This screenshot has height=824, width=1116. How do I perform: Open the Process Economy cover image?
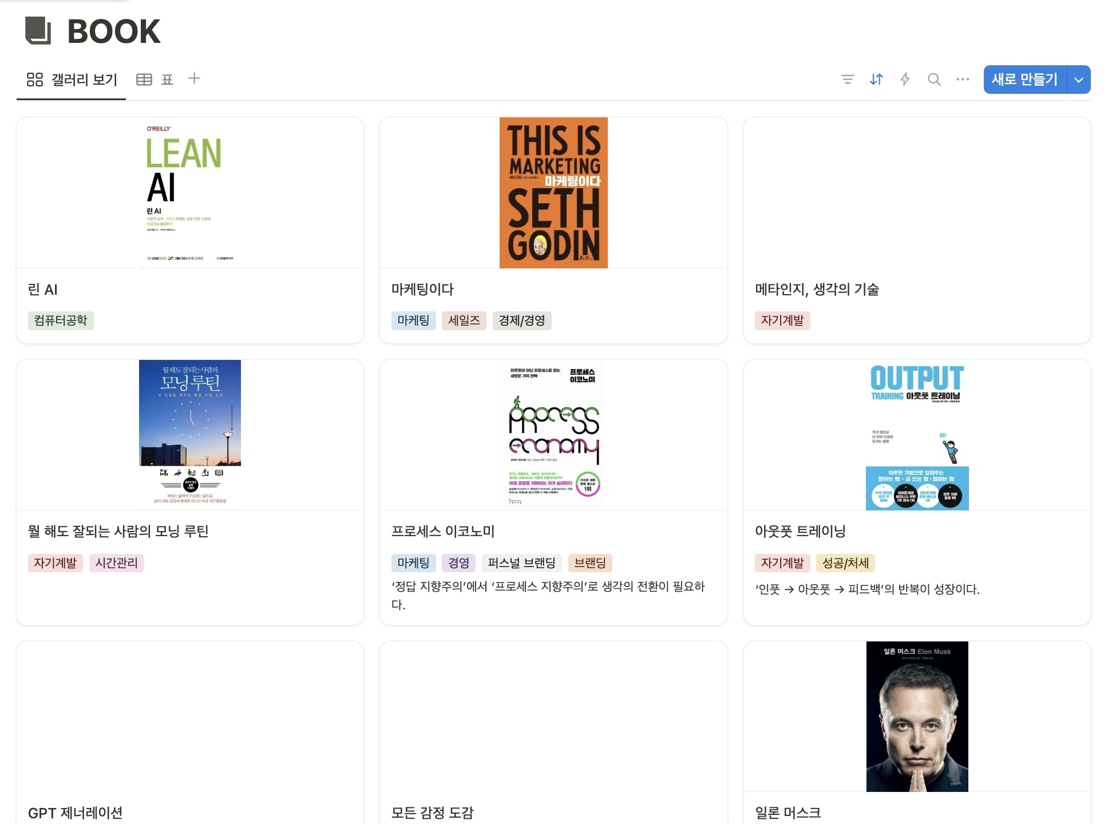(553, 435)
